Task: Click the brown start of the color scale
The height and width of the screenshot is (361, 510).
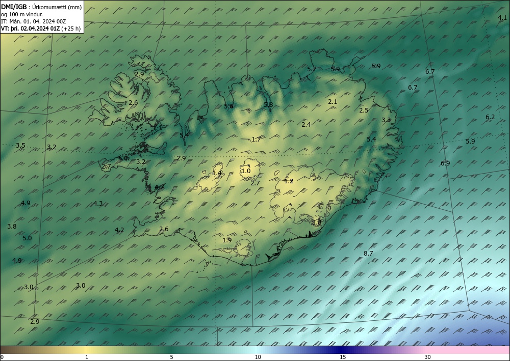Action: click(x=13, y=350)
